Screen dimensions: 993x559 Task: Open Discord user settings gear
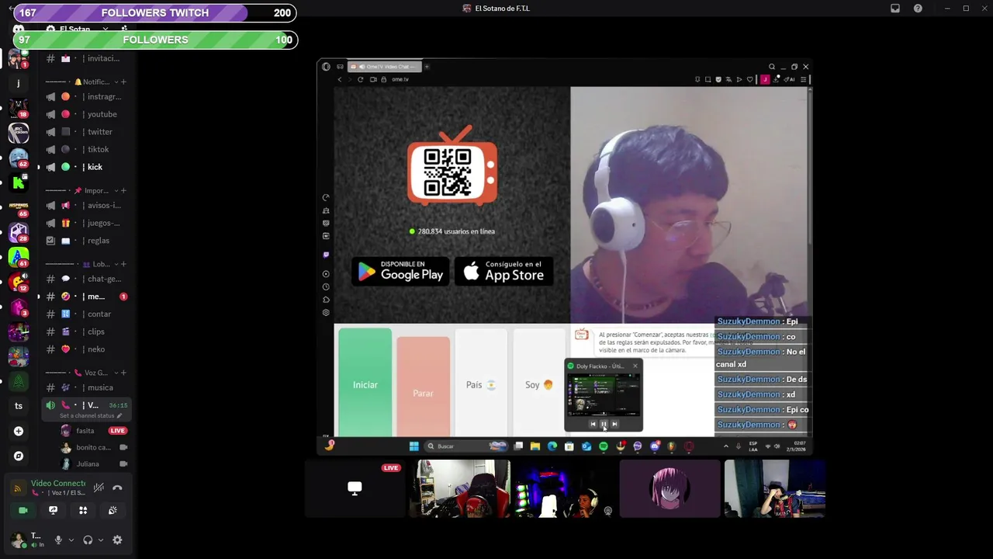(117, 540)
